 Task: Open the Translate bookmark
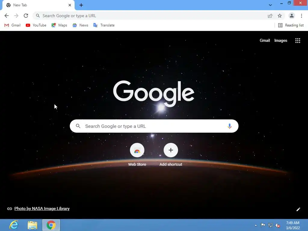click(104, 25)
